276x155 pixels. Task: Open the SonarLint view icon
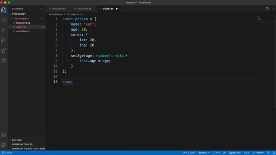tap(3, 60)
